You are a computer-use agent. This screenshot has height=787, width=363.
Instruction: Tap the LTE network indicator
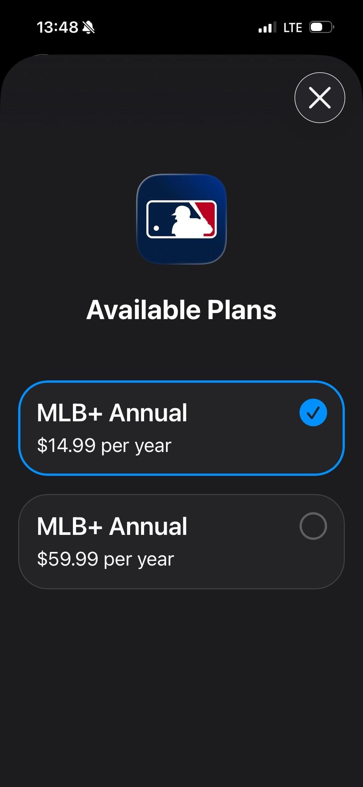coord(293,28)
